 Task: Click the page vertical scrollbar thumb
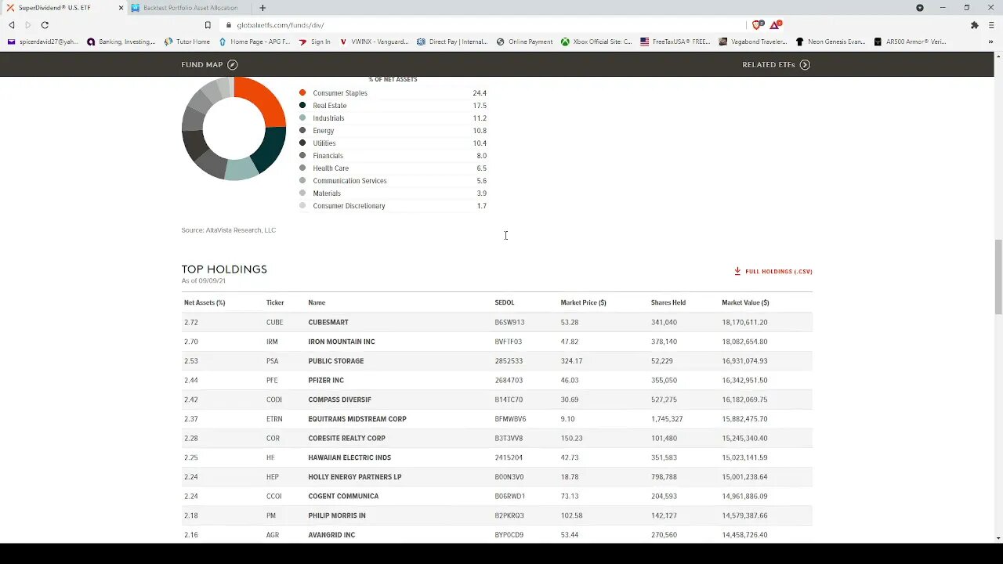[x=998, y=278]
